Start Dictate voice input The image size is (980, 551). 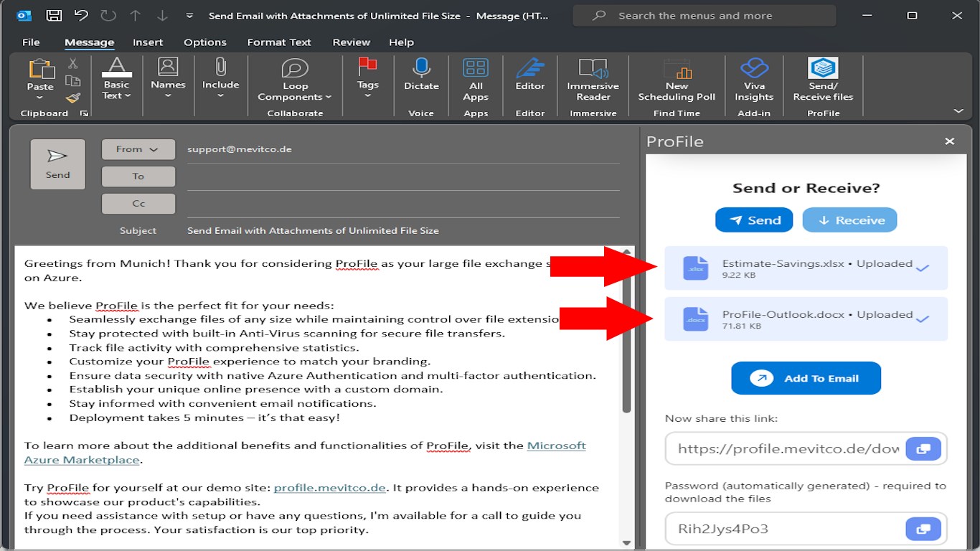[421, 75]
